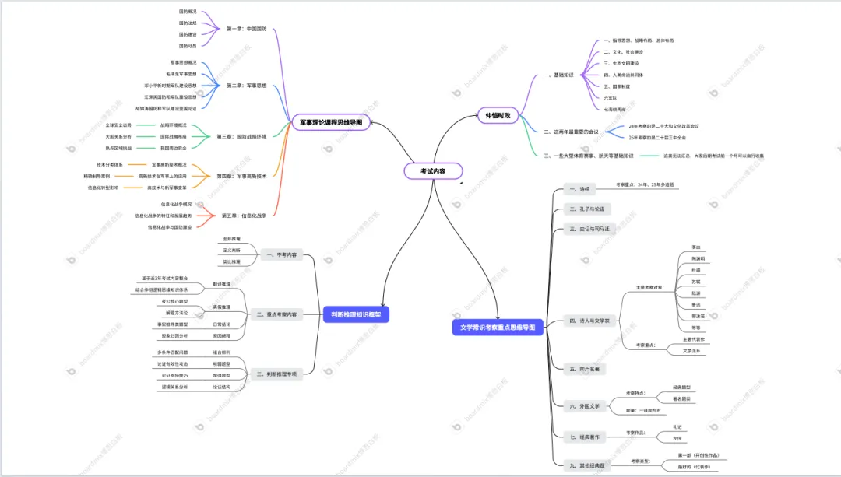841x477 pixels.
Task: Click the leaf node 热点区域挑战
Action: (x=118, y=148)
